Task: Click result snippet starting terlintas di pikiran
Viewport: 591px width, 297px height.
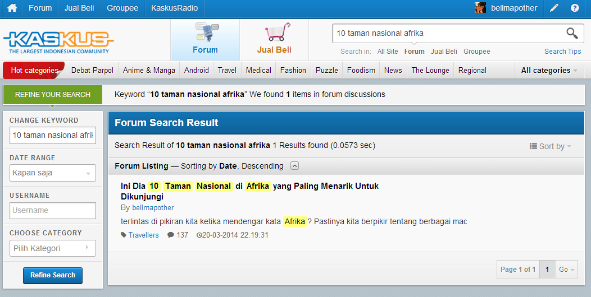Action: coord(294,221)
